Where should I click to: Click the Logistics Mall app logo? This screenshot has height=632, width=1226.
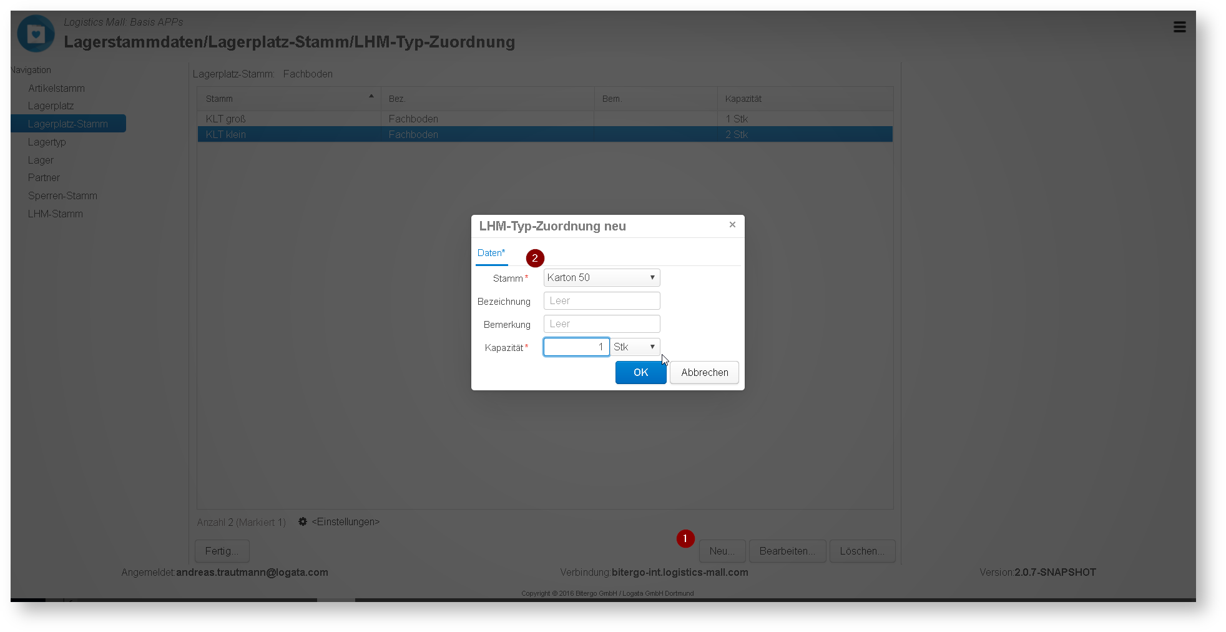coord(36,34)
